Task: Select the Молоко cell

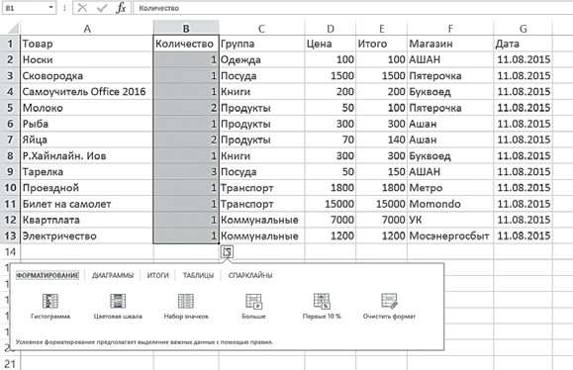Action: [87, 108]
